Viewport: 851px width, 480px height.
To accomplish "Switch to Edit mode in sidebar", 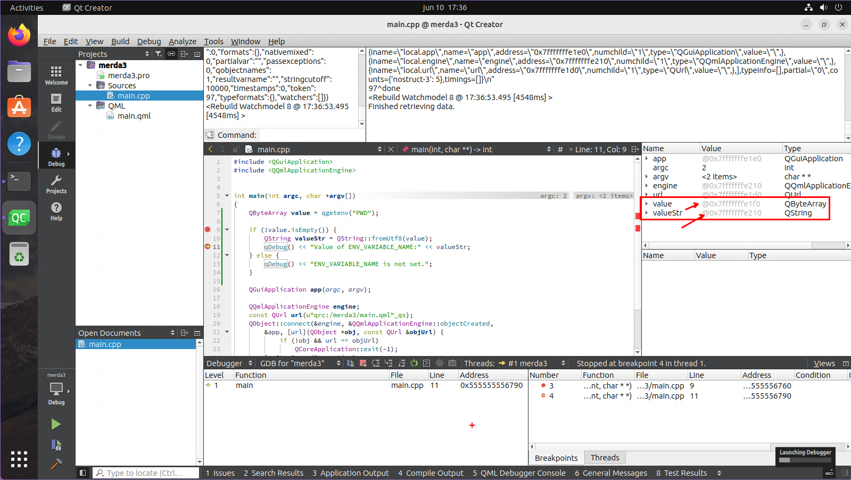I will tap(56, 102).
